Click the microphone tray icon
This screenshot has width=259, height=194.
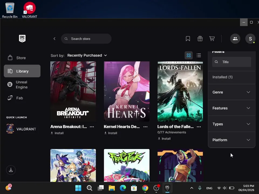[200, 188]
